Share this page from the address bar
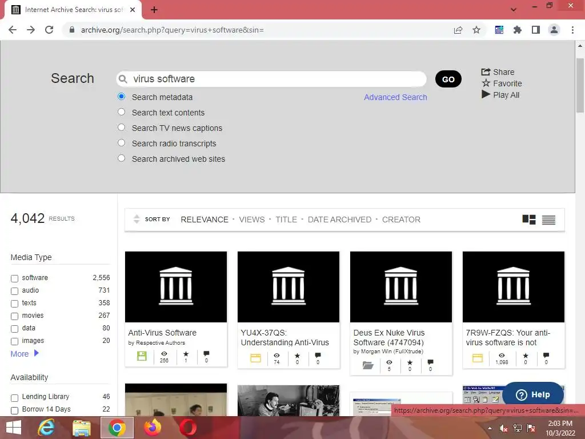This screenshot has height=439, width=585. (x=458, y=30)
